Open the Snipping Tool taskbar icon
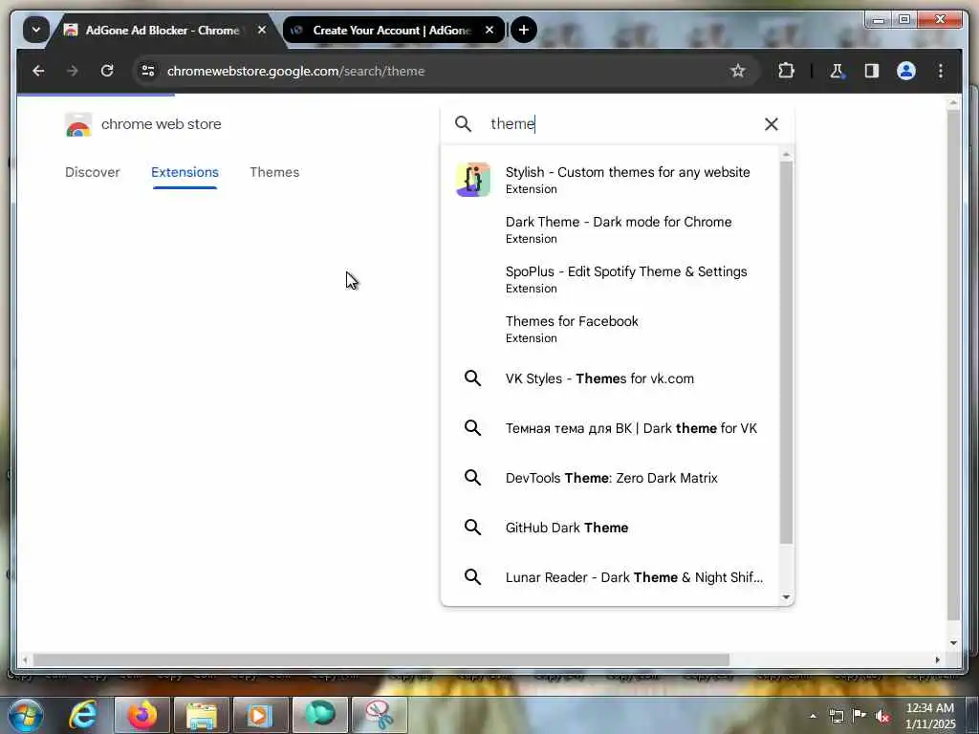This screenshot has height=734, width=979. [379, 715]
